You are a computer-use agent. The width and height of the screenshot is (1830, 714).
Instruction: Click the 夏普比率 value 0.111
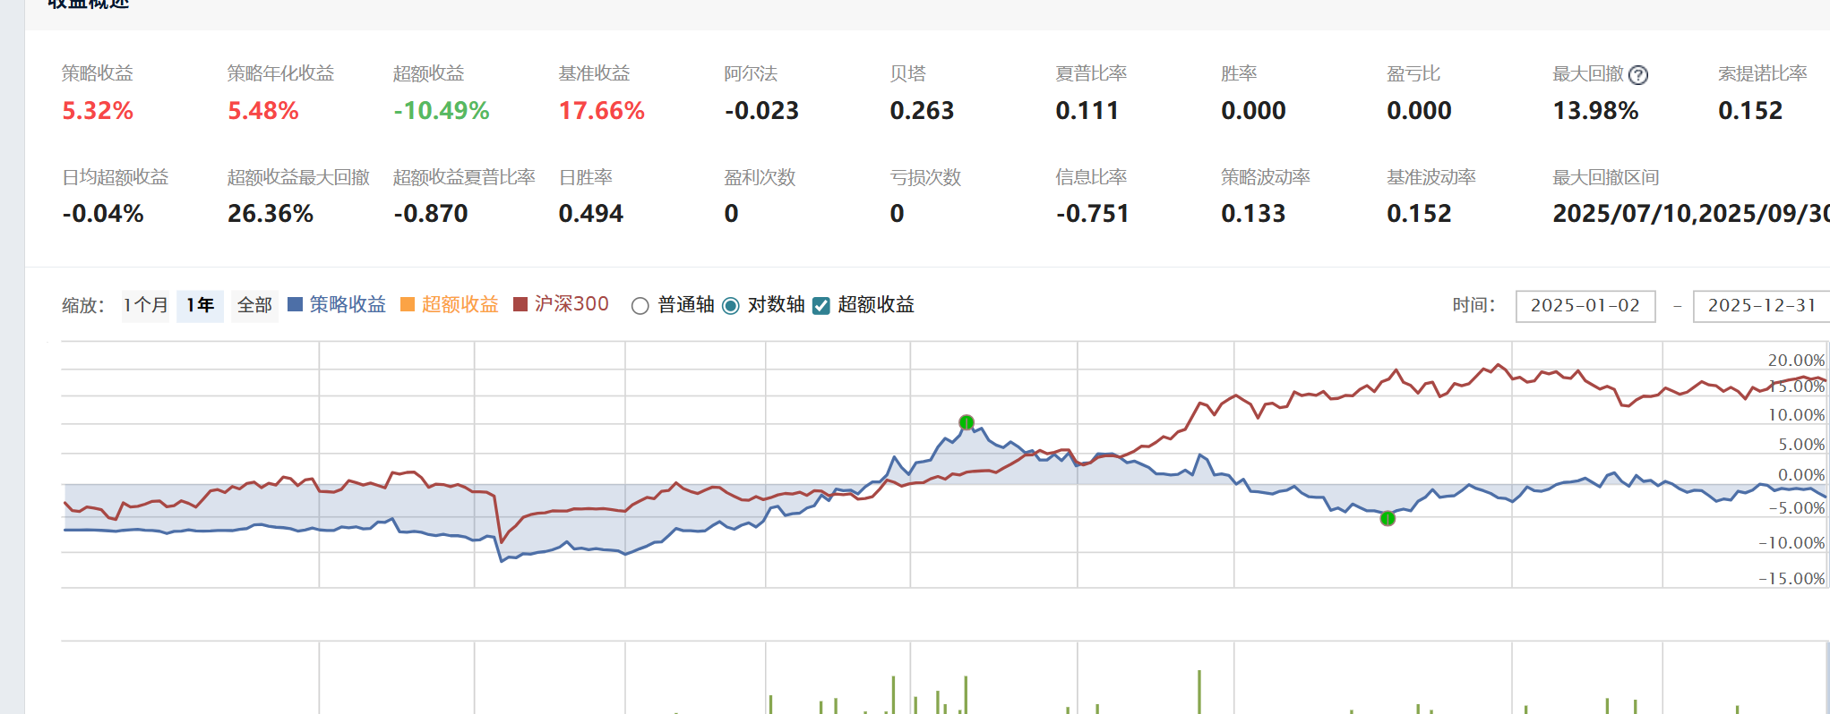click(1087, 111)
